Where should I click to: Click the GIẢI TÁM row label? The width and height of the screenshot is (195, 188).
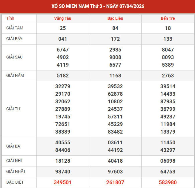14,28
